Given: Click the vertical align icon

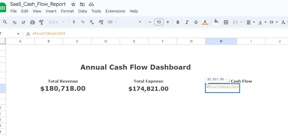Looking at the screenshot, I should pyautogui.click(x=260, y=22).
